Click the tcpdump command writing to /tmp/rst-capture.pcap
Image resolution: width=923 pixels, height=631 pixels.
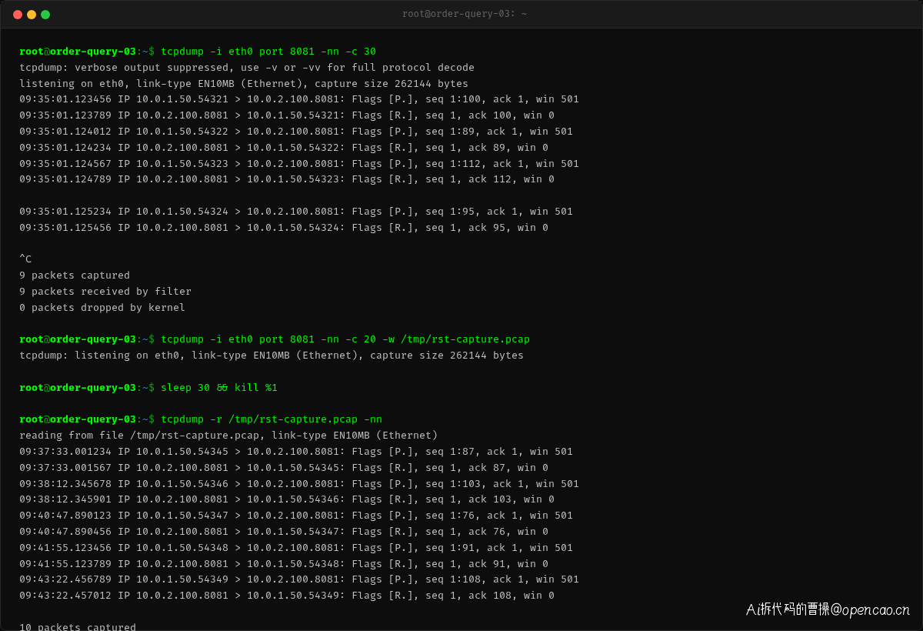[x=345, y=339]
